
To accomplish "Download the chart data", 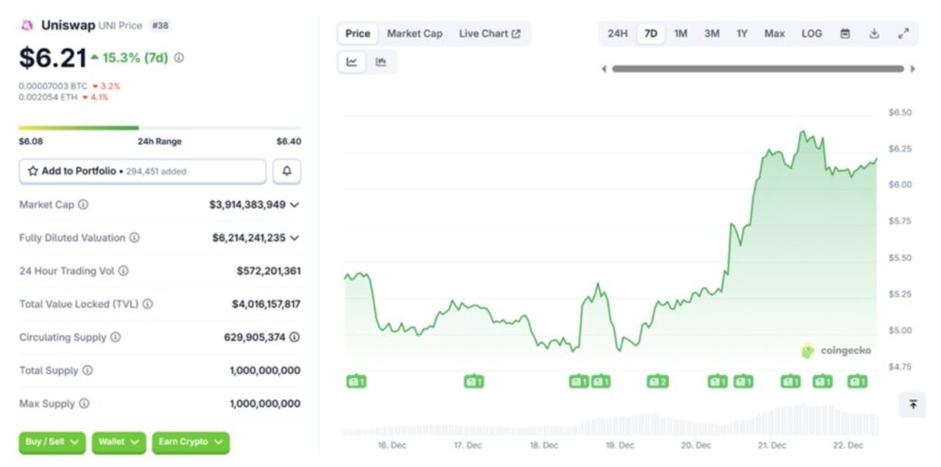I will pos(874,34).
